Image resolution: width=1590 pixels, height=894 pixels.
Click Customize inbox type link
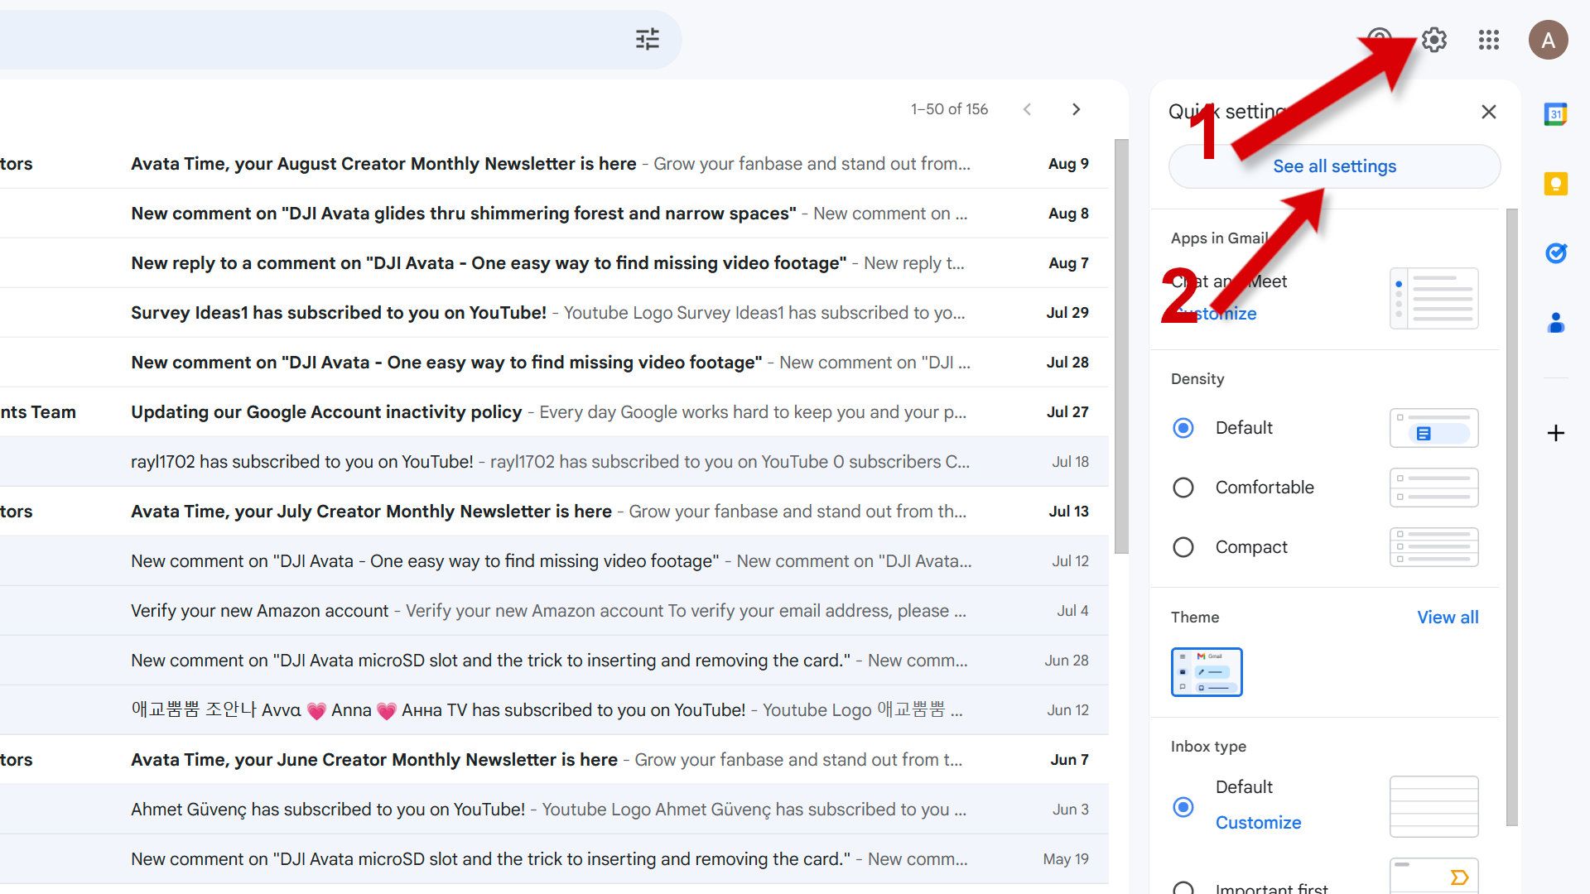[x=1258, y=822]
